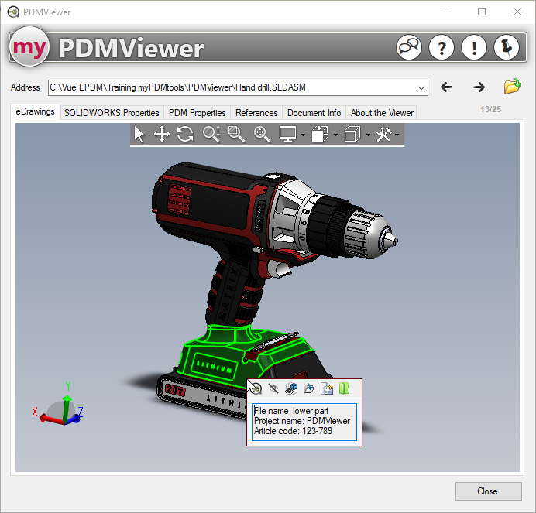Open the speech bubbles feedback button
536x513 pixels.
409,48
